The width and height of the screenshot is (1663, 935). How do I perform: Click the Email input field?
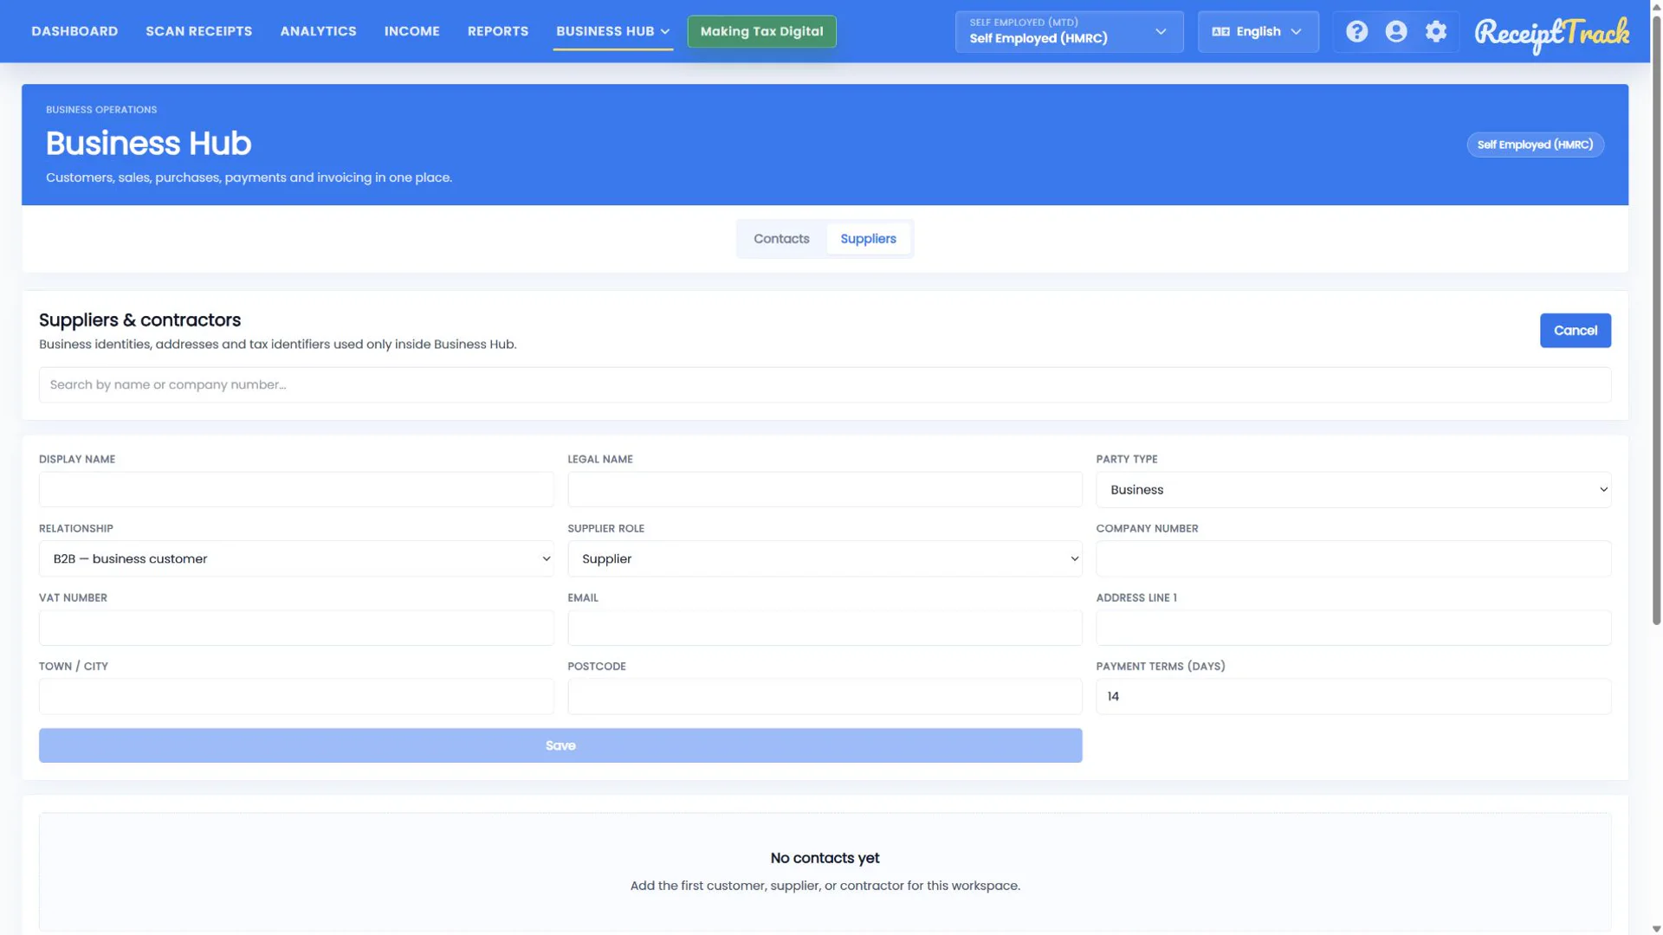tap(825, 628)
